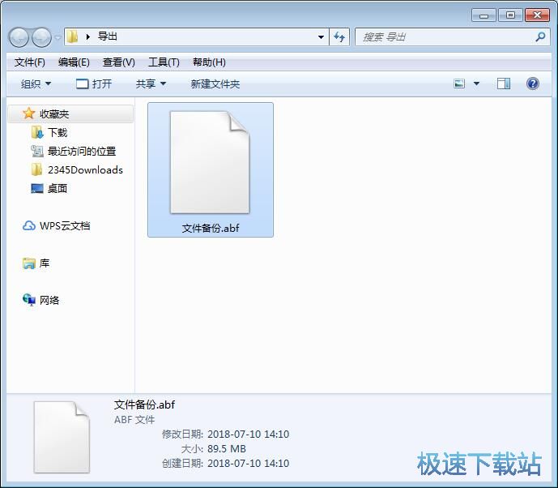Open the 2345Downloads folder
This screenshot has width=558, height=488.
pos(85,170)
